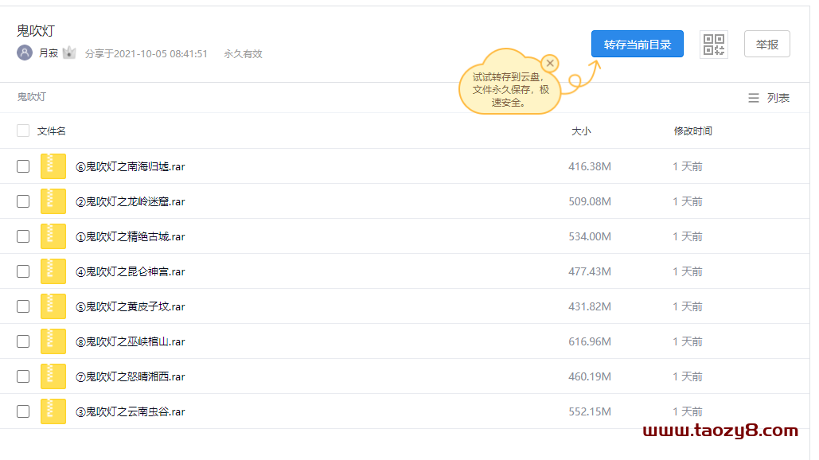This screenshot has height=460, width=819.
Task: Click the 举报 report button
Action: pos(766,45)
